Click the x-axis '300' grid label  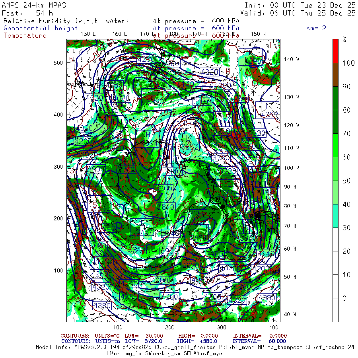click(222, 327)
